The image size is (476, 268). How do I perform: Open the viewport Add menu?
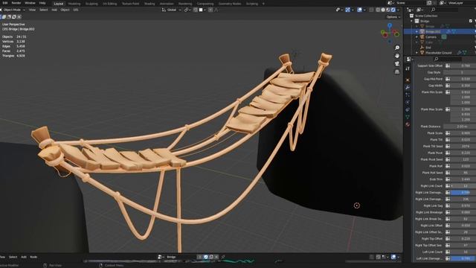click(x=54, y=10)
